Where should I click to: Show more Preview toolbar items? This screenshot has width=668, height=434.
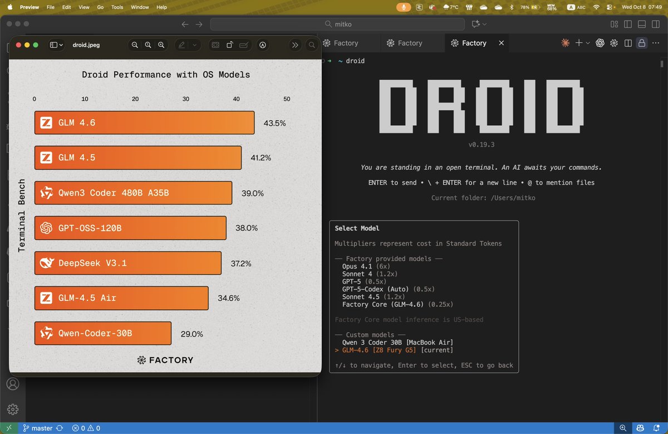point(296,45)
